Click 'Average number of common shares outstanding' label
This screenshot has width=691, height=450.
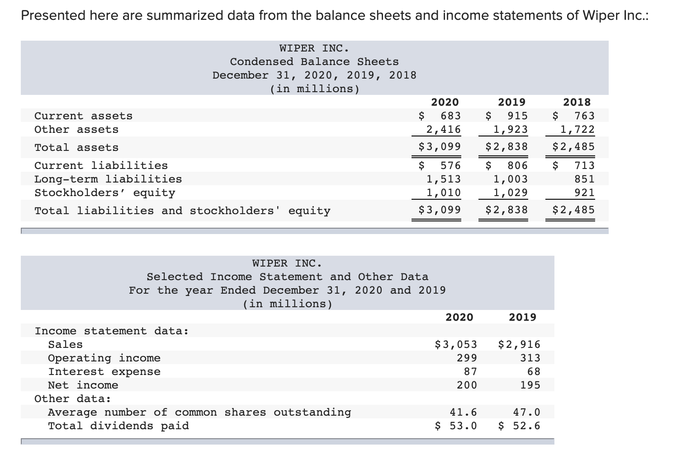pyautogui.click(x=199, y=412)
